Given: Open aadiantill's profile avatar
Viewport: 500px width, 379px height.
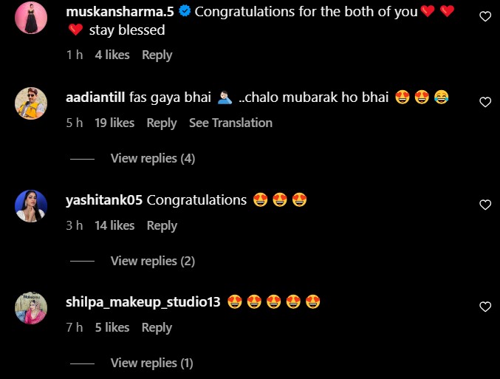Looking at the screenshot, I should click(32, 104).
